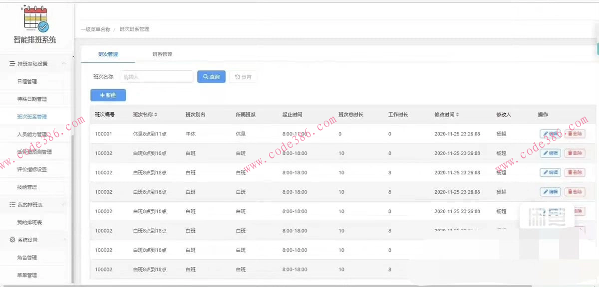
Task: Collapse the 我的排班表 section chevron
Action: coord(63,205)
